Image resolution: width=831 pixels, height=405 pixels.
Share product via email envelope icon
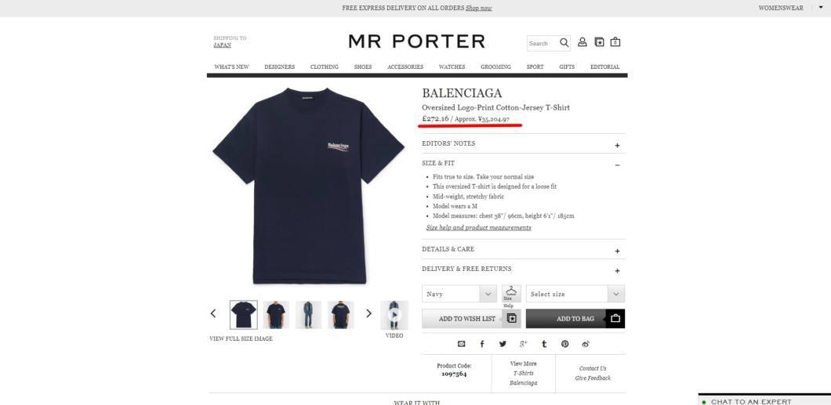click(461, 344)
